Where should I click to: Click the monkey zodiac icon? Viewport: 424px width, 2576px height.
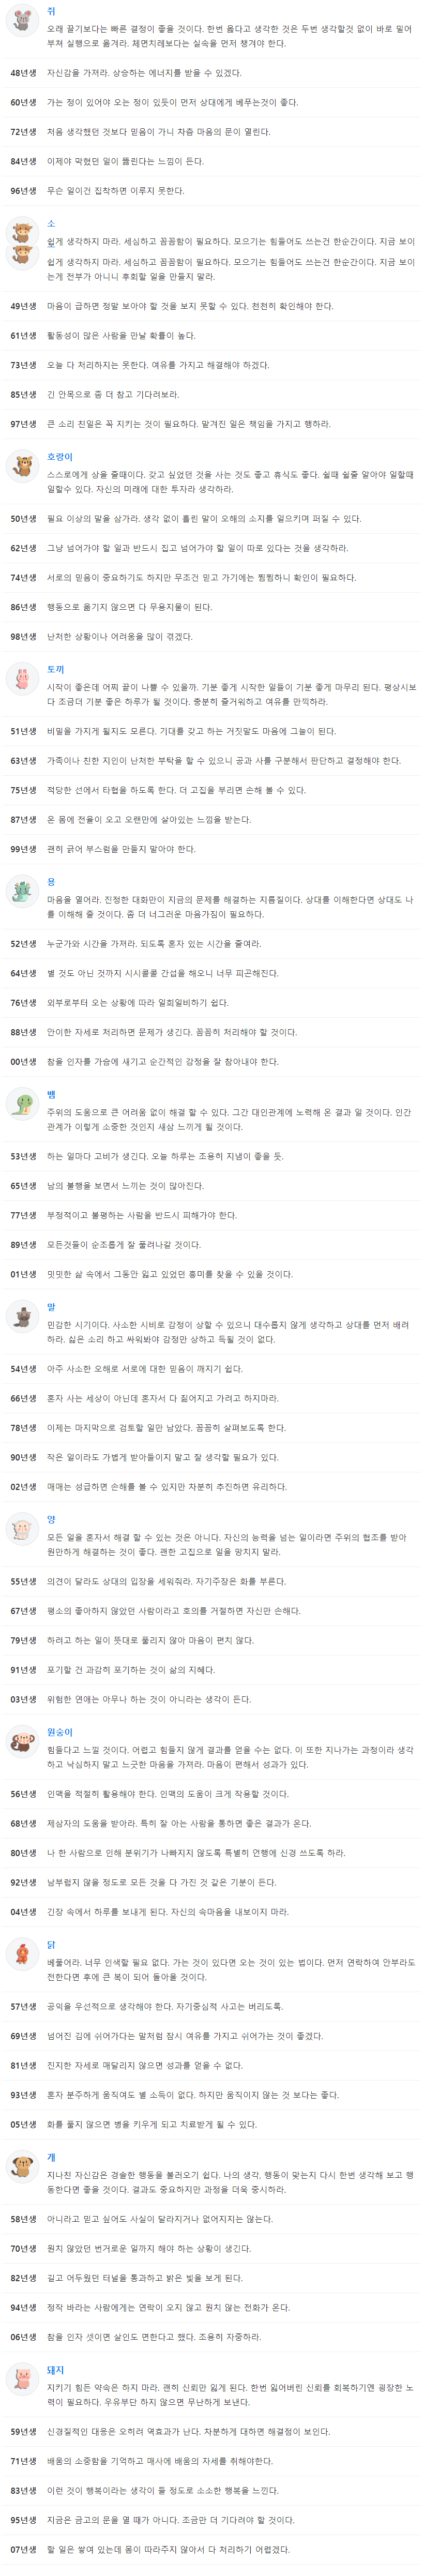[x=22, y=1742]
